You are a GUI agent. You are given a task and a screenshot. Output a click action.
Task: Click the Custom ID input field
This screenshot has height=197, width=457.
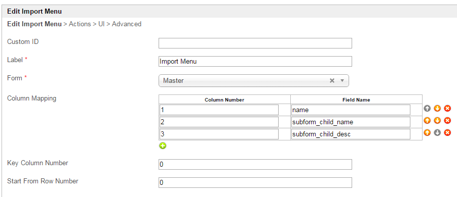coord(255,43)
